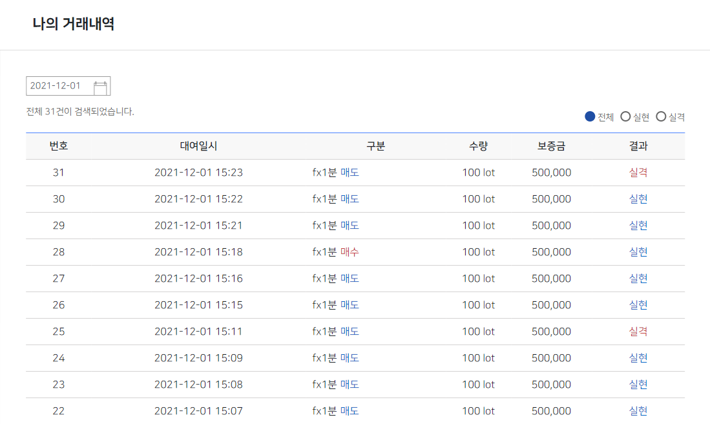Viewport: 710px width, 424px height.
Task: Click row number 23
Action: click(58, 384)
